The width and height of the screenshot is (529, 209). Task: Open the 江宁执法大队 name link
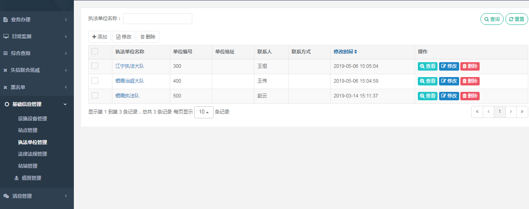[x=130, y=66]
